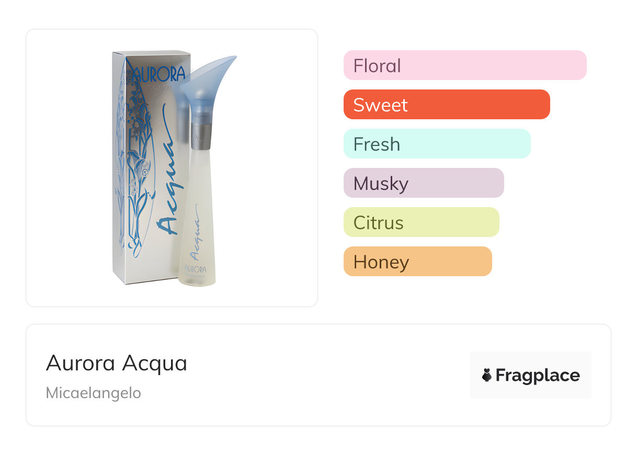The width and height of the screenshot is (637, 452).
Task: Click the blue flower illustration on the box
Action: 136,157
